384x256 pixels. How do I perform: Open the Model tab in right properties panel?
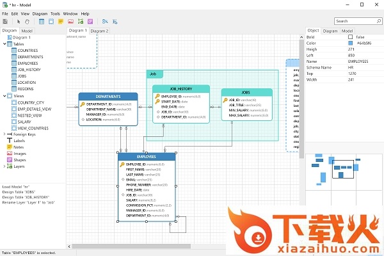347,31
